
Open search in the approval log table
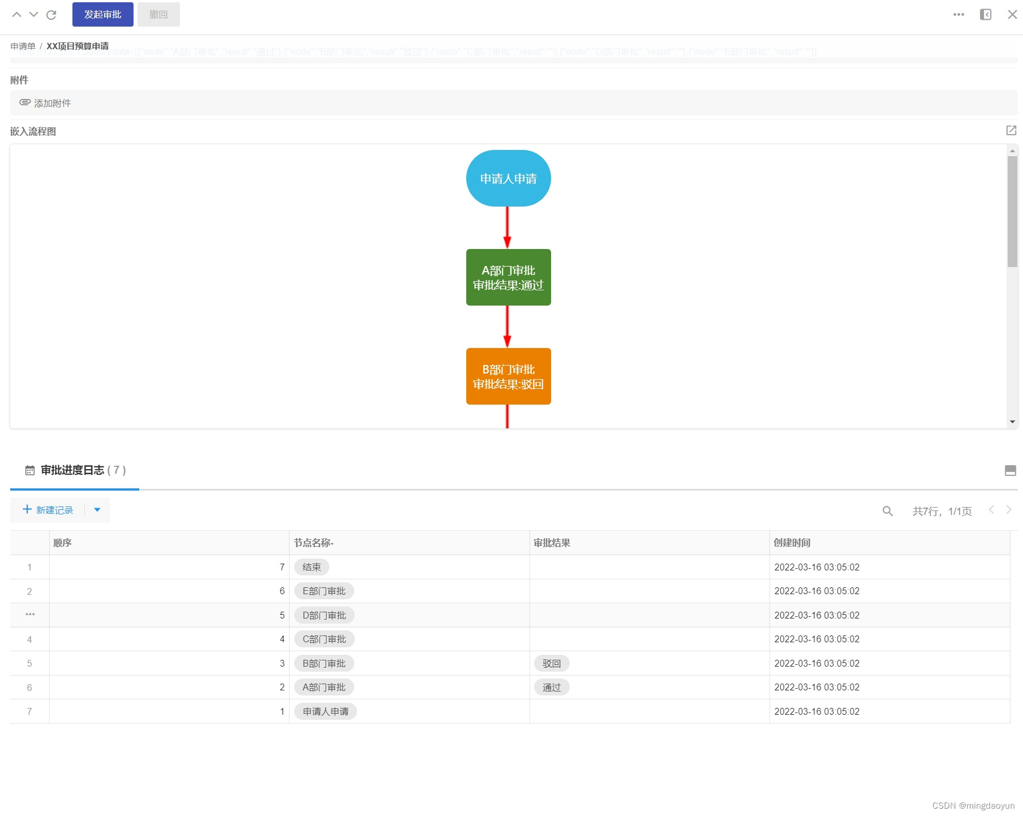coord(888,511)
